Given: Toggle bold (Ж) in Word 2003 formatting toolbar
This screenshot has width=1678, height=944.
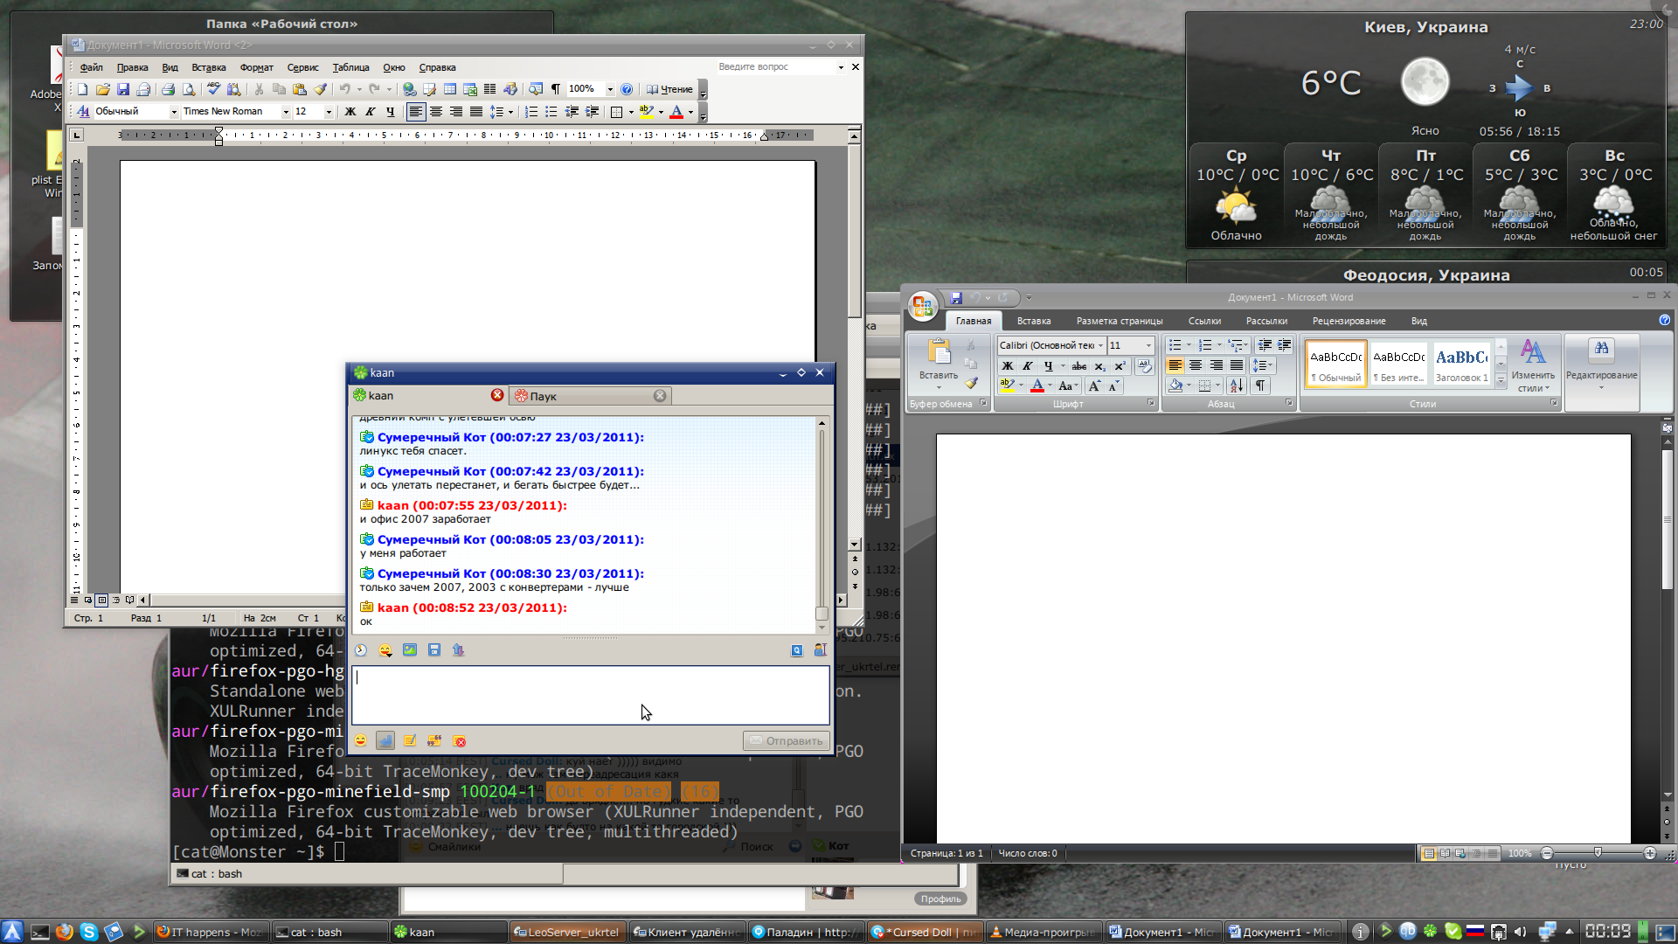Looking at the screenshot, I should tap(350, 112).
